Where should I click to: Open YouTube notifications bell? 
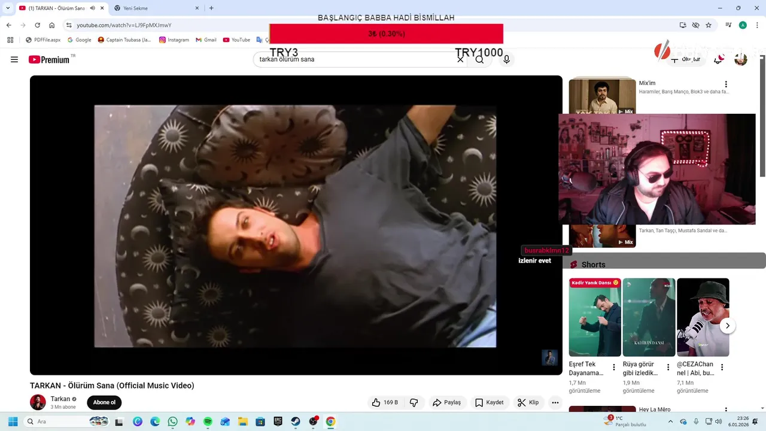(718, 59)
